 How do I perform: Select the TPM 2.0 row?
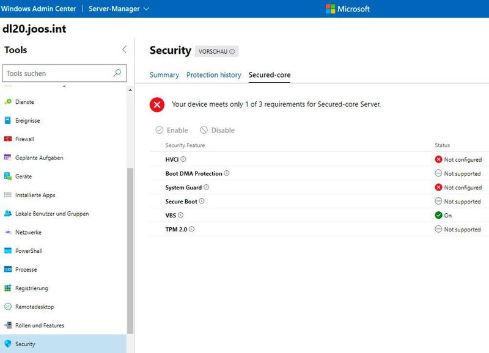319,229
